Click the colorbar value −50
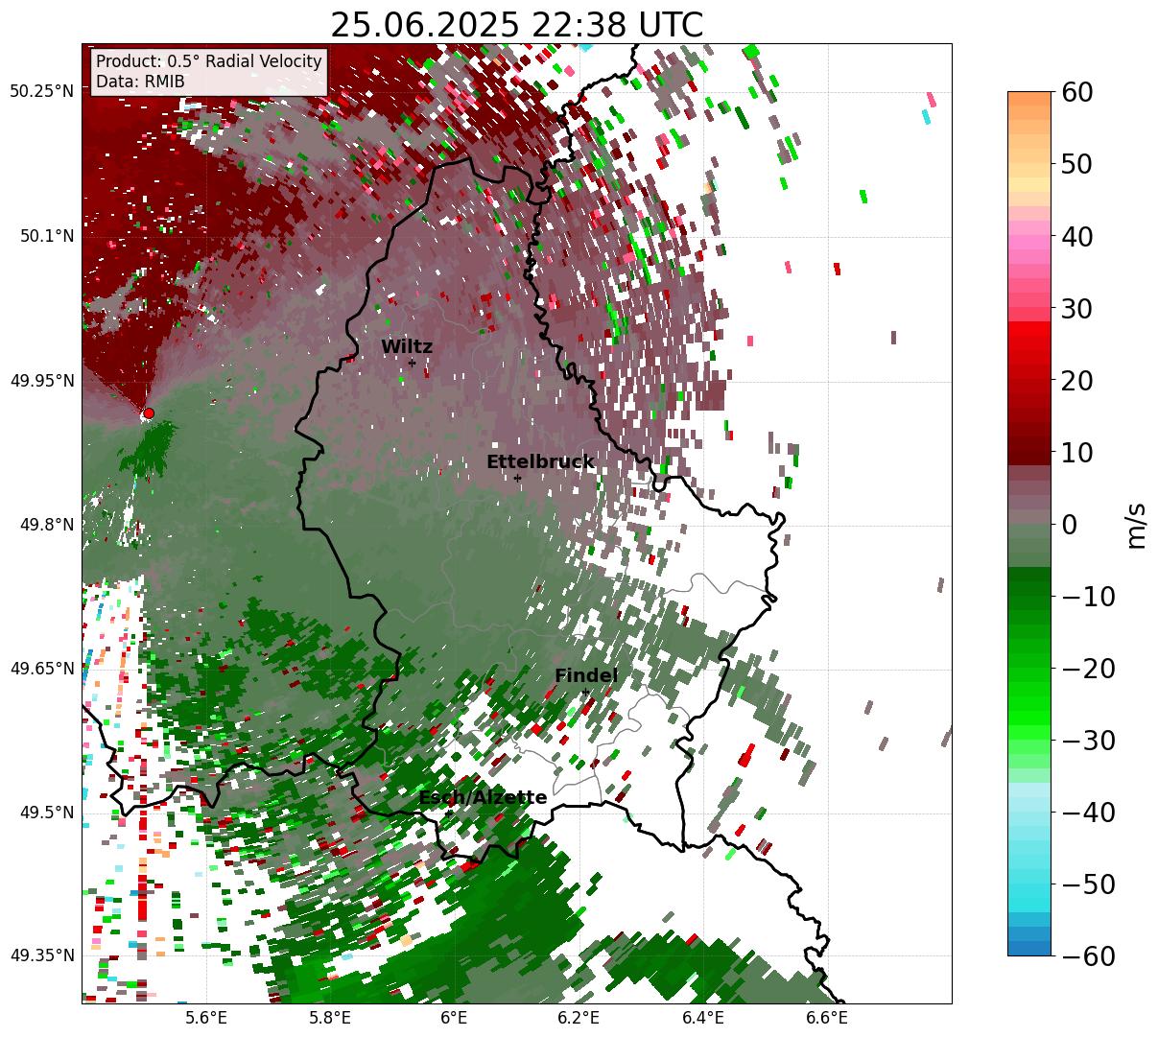 coord(1088,884)
